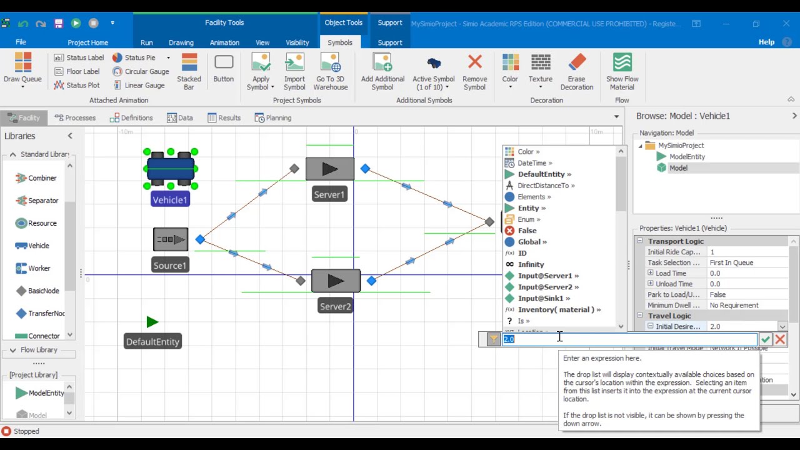Insert a Stacked Bar animation

pos(189,71)
